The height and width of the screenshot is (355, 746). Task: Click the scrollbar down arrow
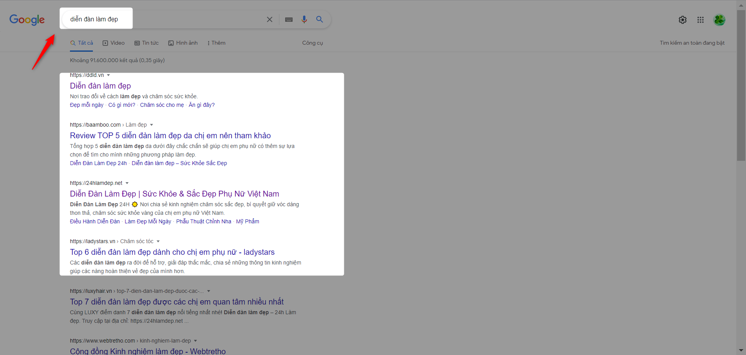tap(741, 351)
